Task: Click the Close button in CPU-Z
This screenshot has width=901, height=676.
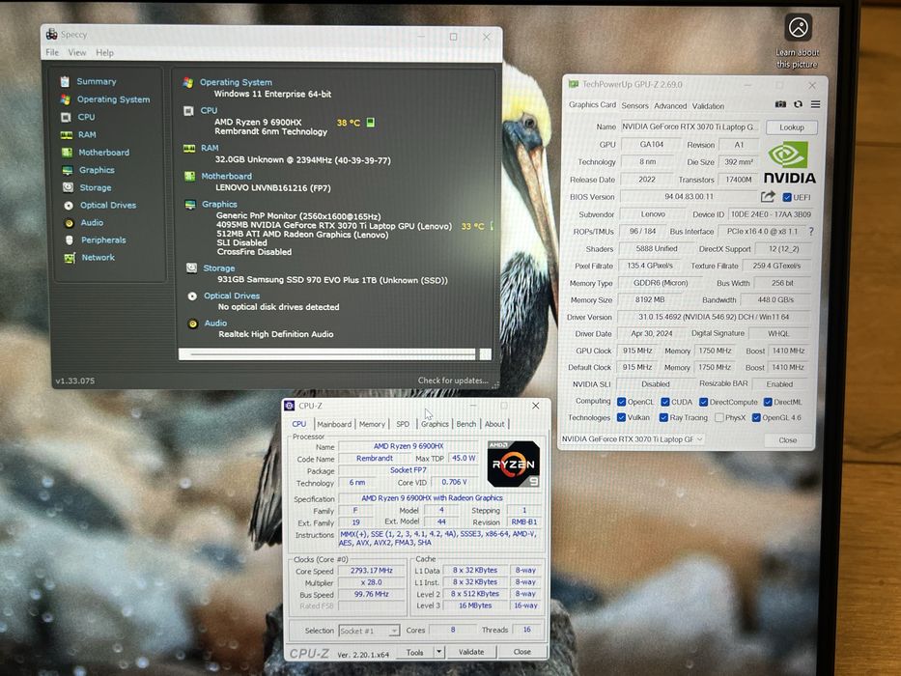Action: 521,652
